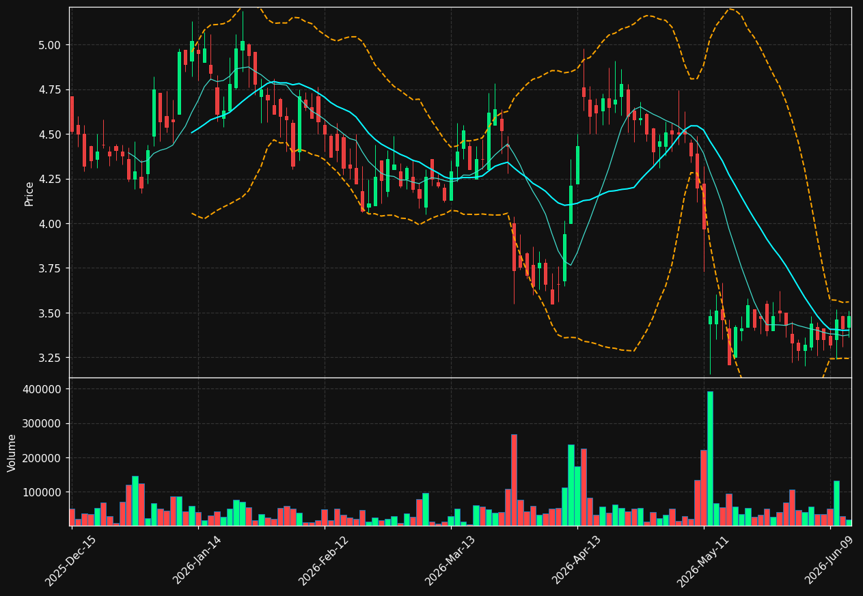Viewport: 863px width, 596px height.
Task: Click the 2026-Jan-14 date label
Action: (197, 560)
